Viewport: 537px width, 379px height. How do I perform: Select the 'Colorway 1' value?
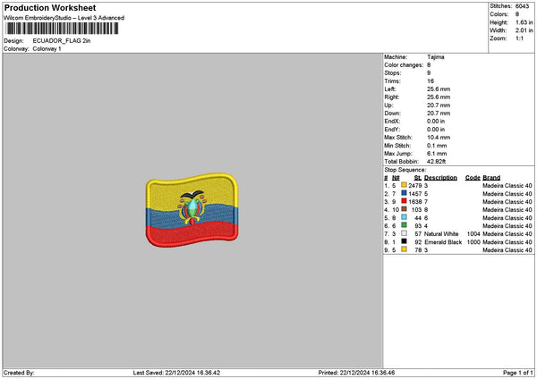tap(47, 49)
